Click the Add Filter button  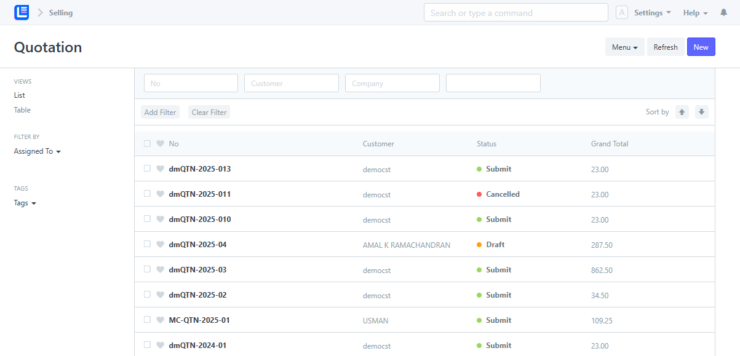(160, 112)
